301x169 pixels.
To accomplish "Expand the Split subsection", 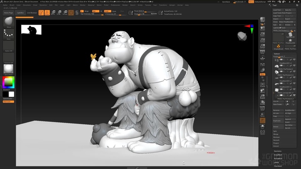I will click(x=275, y=131).
